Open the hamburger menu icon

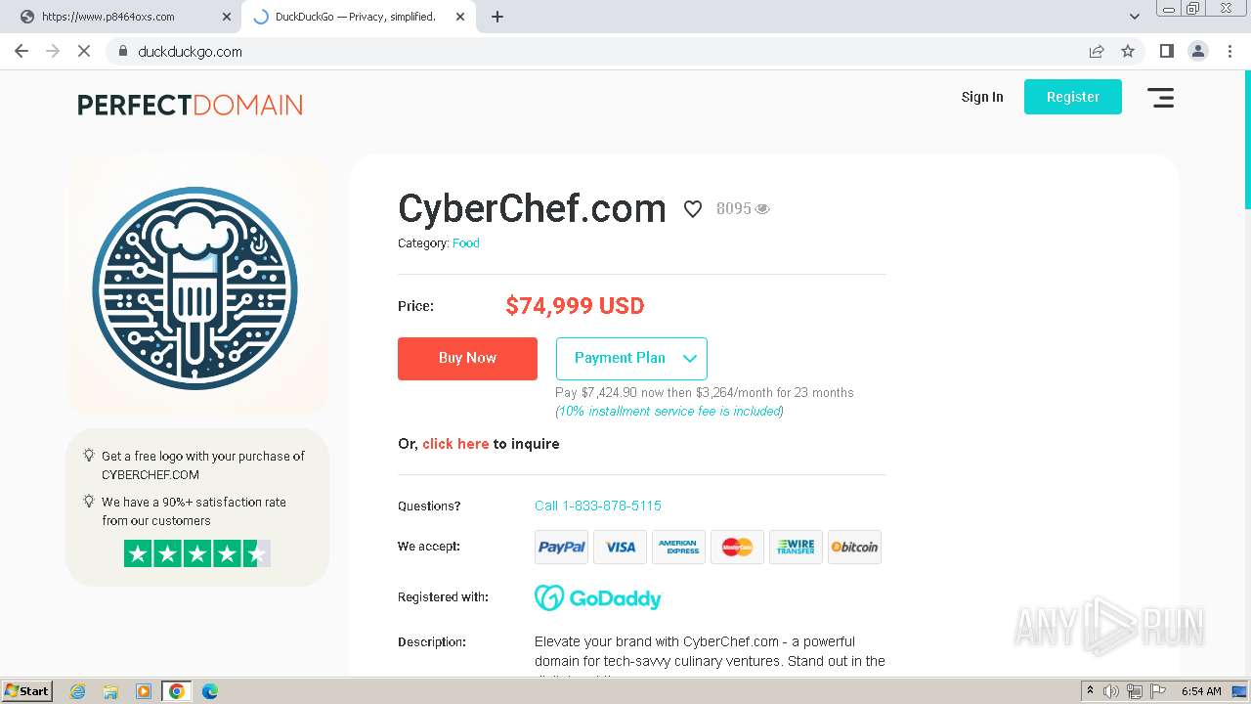(1160, 98)
